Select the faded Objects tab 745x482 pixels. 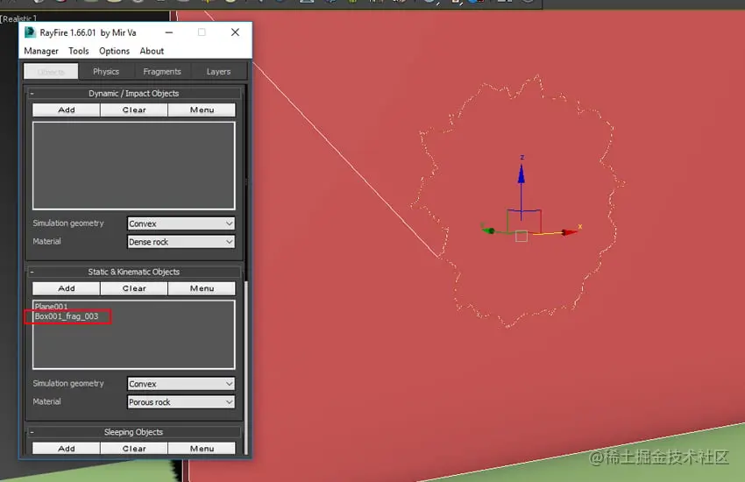point(51,72)
